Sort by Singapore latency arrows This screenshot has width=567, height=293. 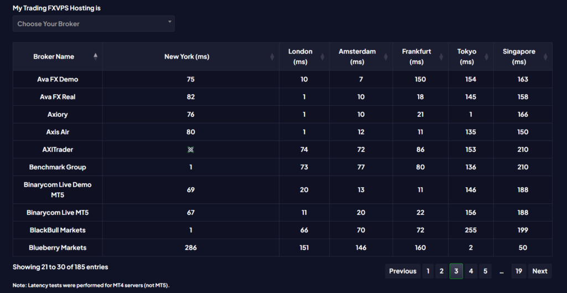point(545,56)
